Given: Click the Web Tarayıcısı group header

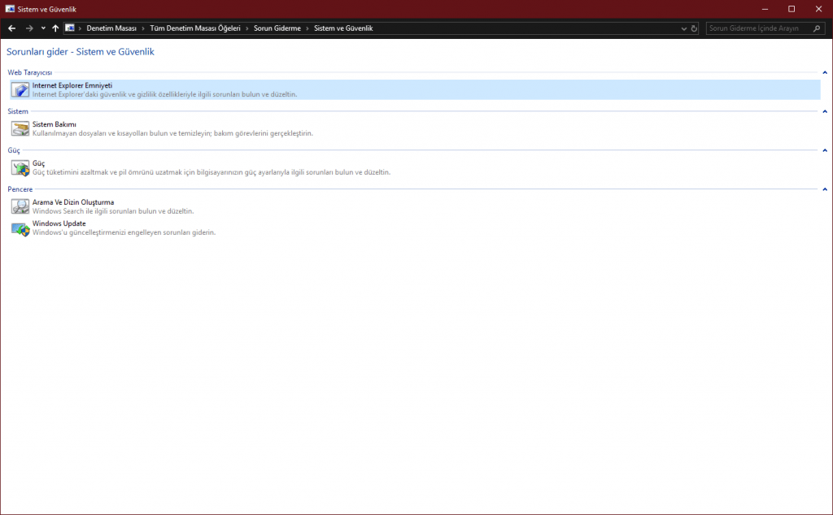Looking at the screenshot, I should coord(30,72).
